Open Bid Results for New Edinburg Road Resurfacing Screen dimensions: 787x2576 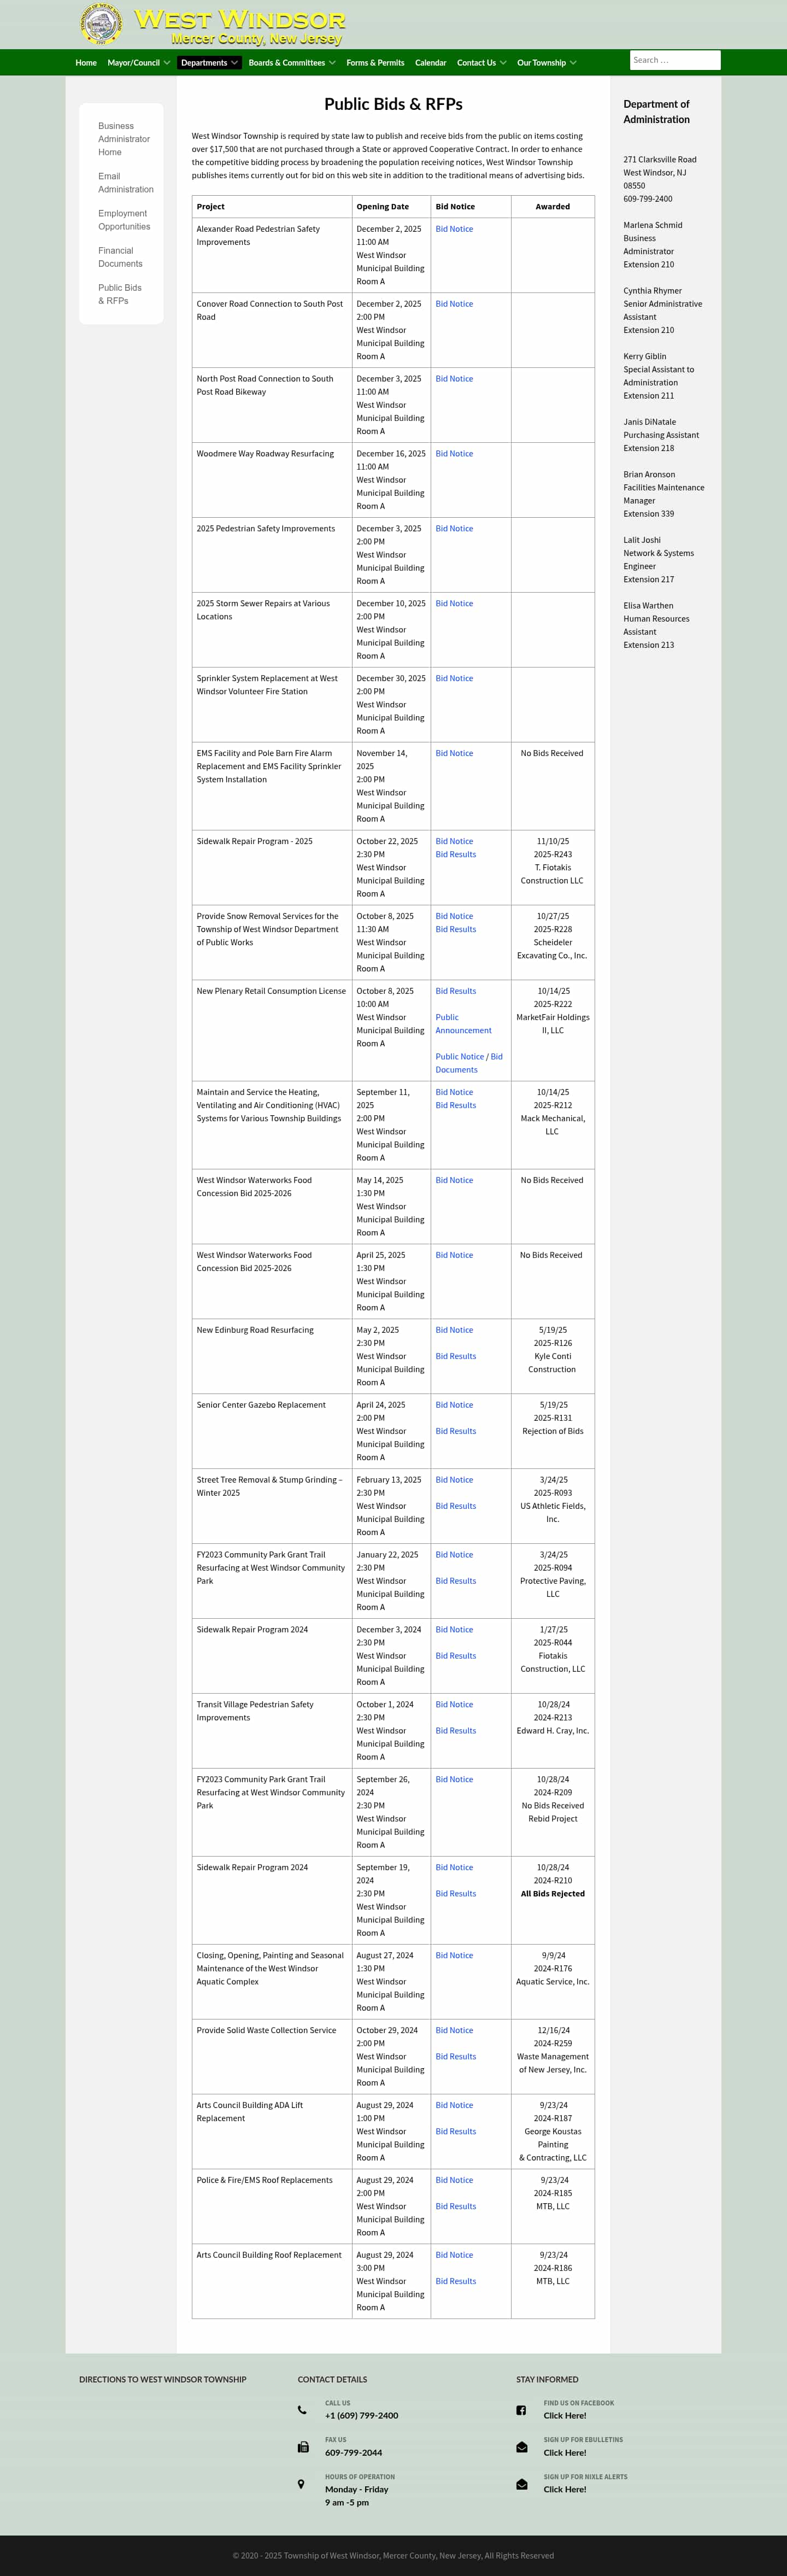455,1357
